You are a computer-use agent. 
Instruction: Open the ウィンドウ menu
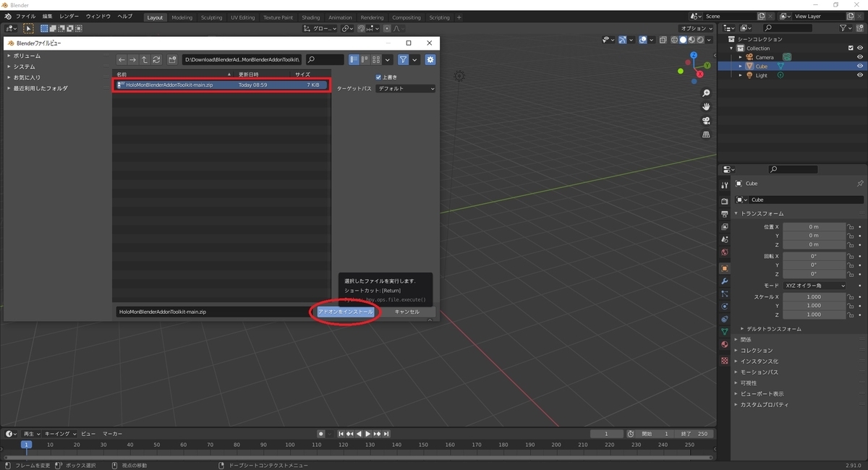coord(98,16)
